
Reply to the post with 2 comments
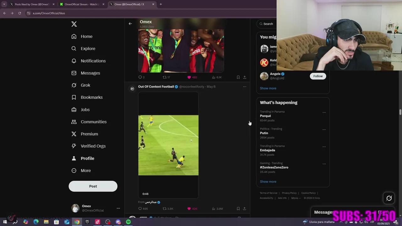(x=141, y=77)
